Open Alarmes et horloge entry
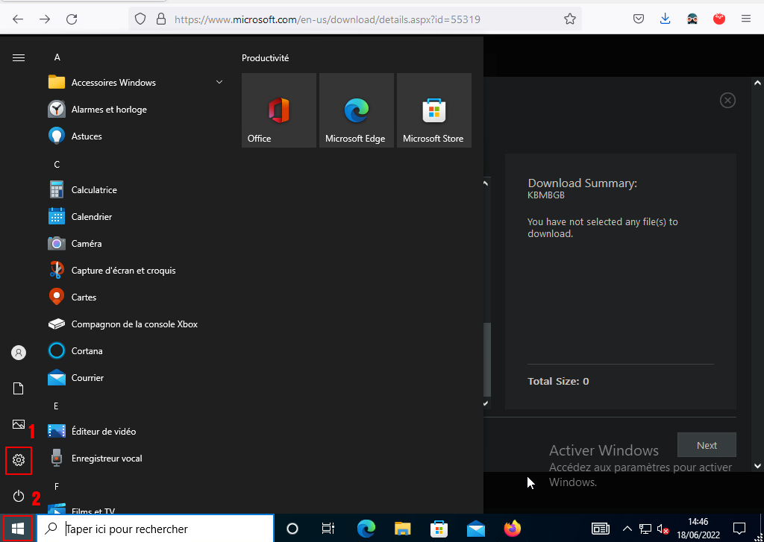 click(x=109, y=110)
